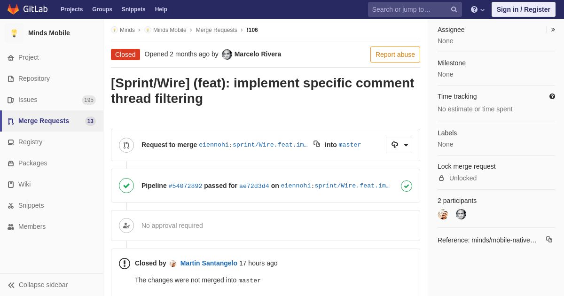Open Issues in the sidebar
Viewport: 564px width, 296px height.
pos(28,100)
